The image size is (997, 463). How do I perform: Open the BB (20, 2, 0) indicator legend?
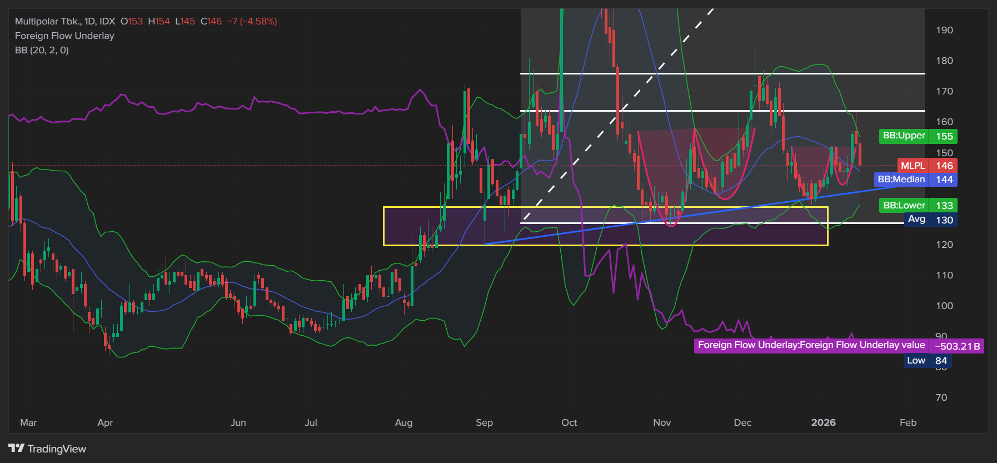point(42,50)
